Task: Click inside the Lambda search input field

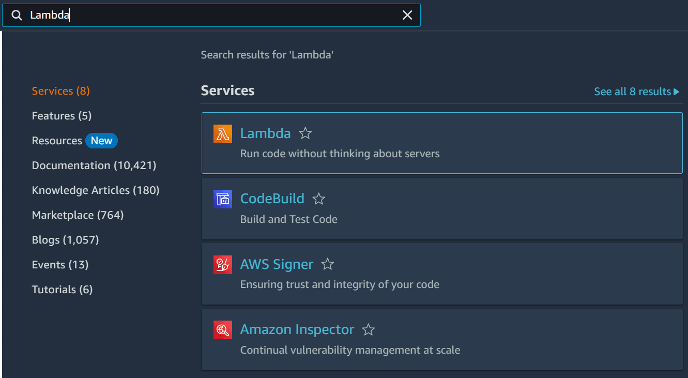Action: tap(207, 15)
